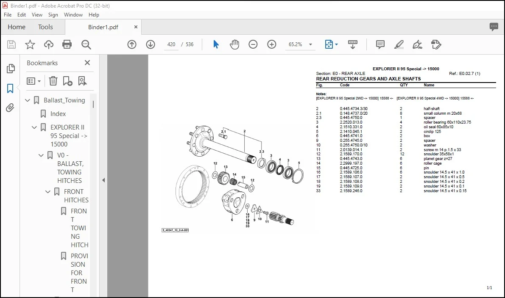
Task: Click the 'half-shaft' part name
Action: pos(432,109)
